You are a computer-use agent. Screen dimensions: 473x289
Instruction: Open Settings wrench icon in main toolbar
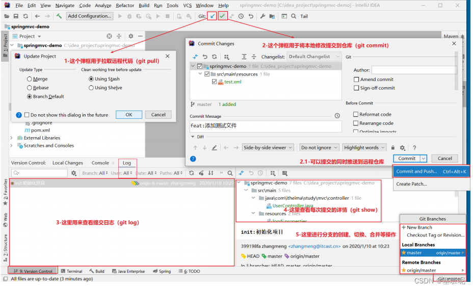click(x=262, y=16)
